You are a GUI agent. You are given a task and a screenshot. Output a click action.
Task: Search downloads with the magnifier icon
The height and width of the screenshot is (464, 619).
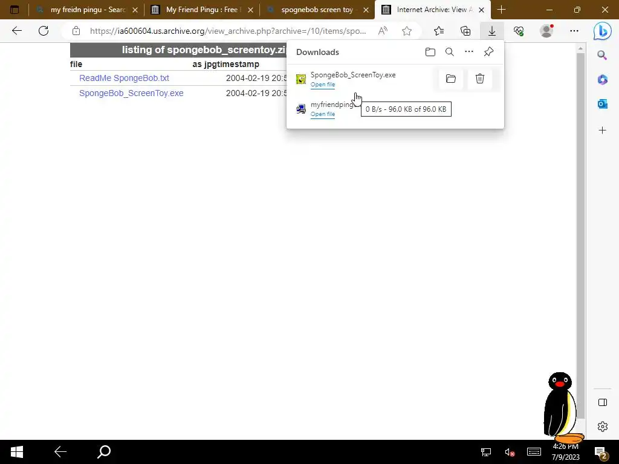click(x=450, y=52)
